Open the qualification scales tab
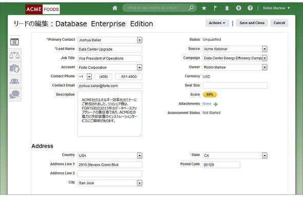Image resolution: width=303 pixels, height=197 pixels. [x=14, y=55]
